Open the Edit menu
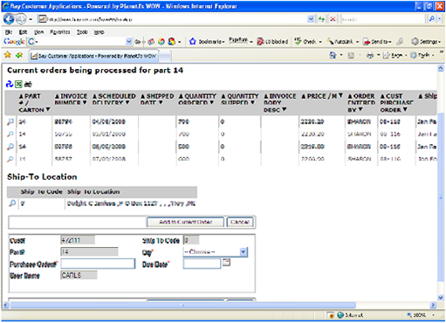446x323 pixels. click(x=23, y=32)
